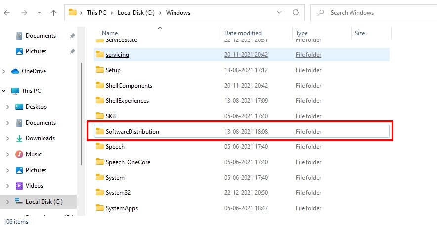437x225 pixels.
Task: Select Documents under This PC
Action: pos(41,123)
